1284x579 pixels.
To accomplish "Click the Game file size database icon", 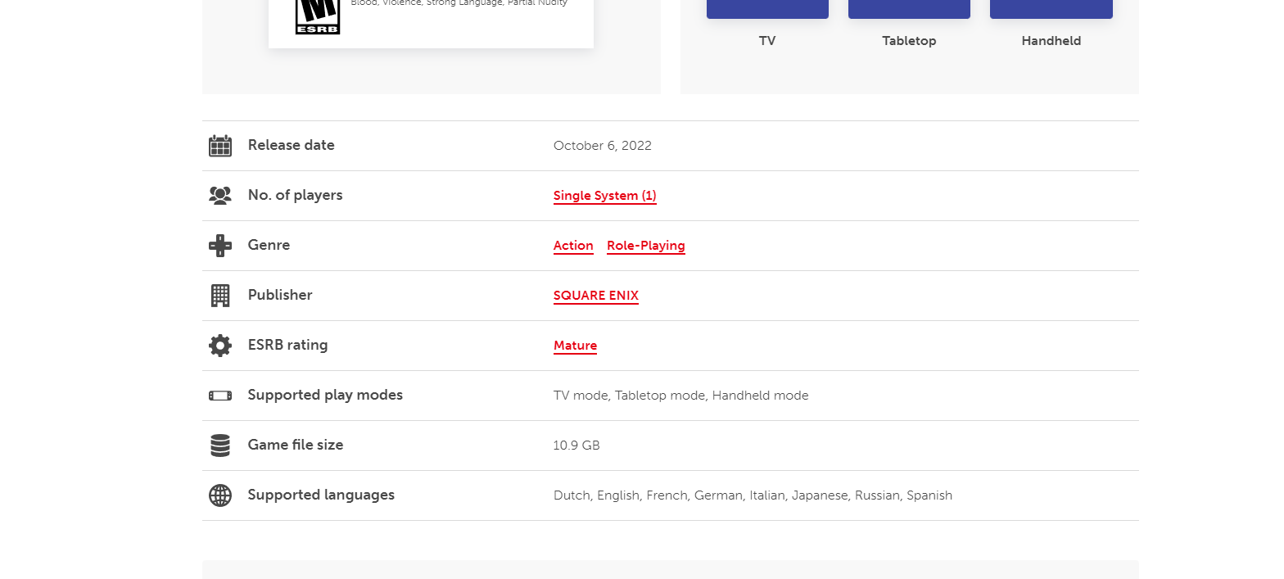I will 220,446.
